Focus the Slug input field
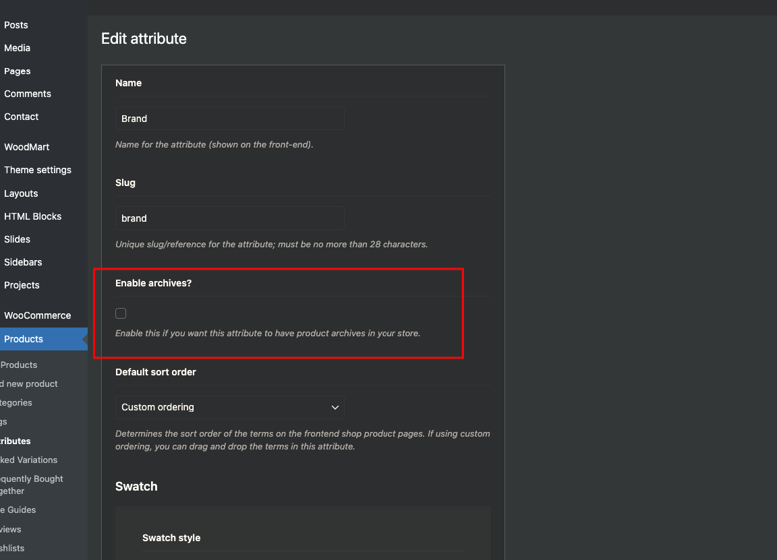This screenshot has width=777, height=560. [x=229, y=218]
